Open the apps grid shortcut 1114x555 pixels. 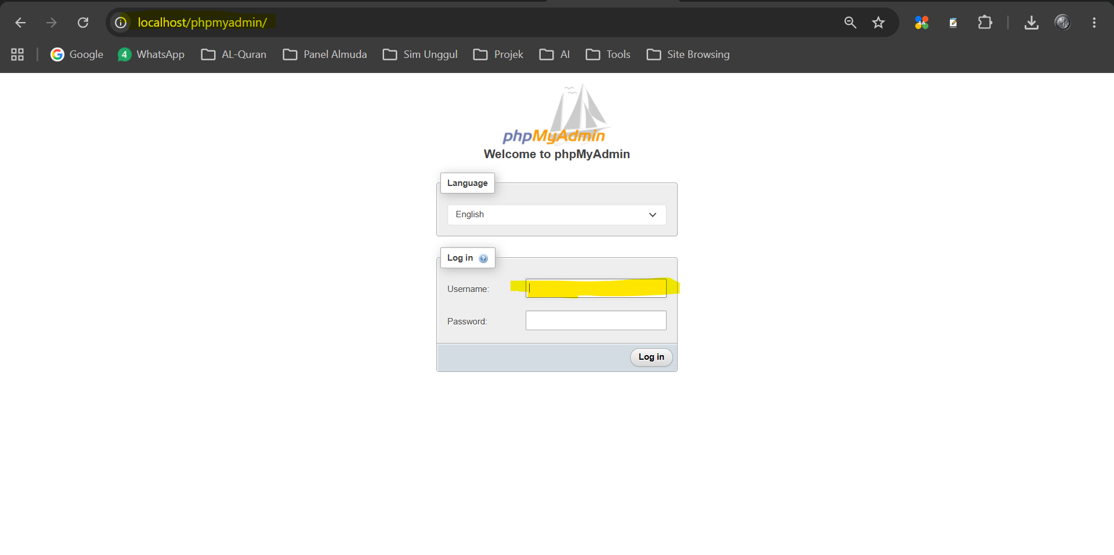(17, 54)
